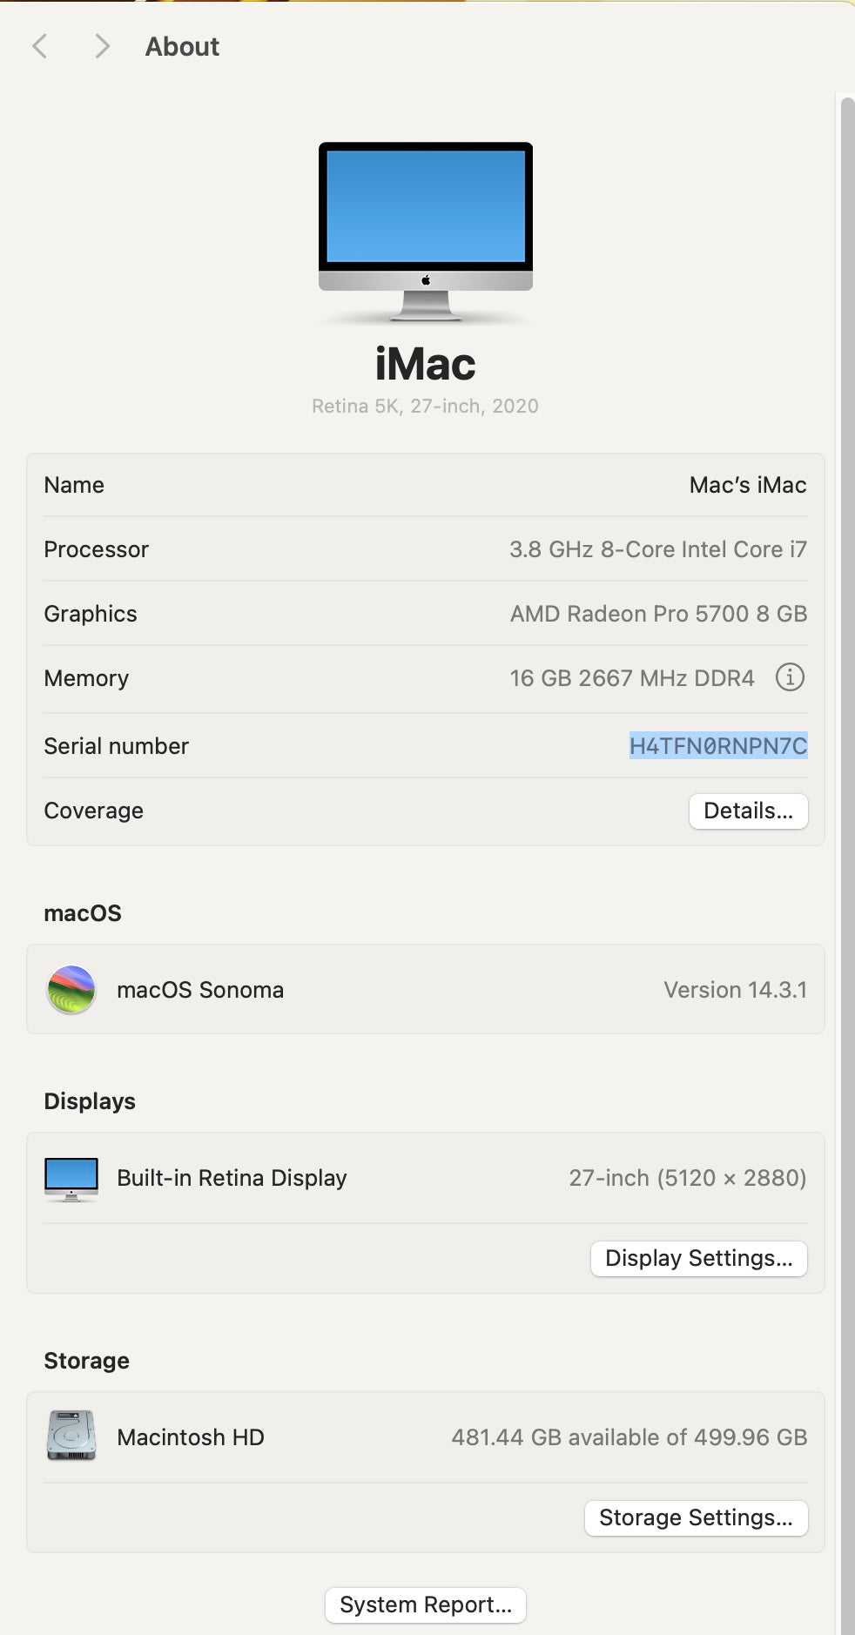Click the Graphics row value

pyautogui.click(x=658, y=614)
